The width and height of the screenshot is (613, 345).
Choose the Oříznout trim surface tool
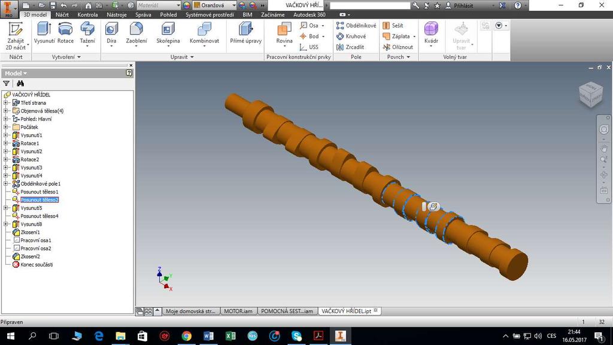click(398, 47)
